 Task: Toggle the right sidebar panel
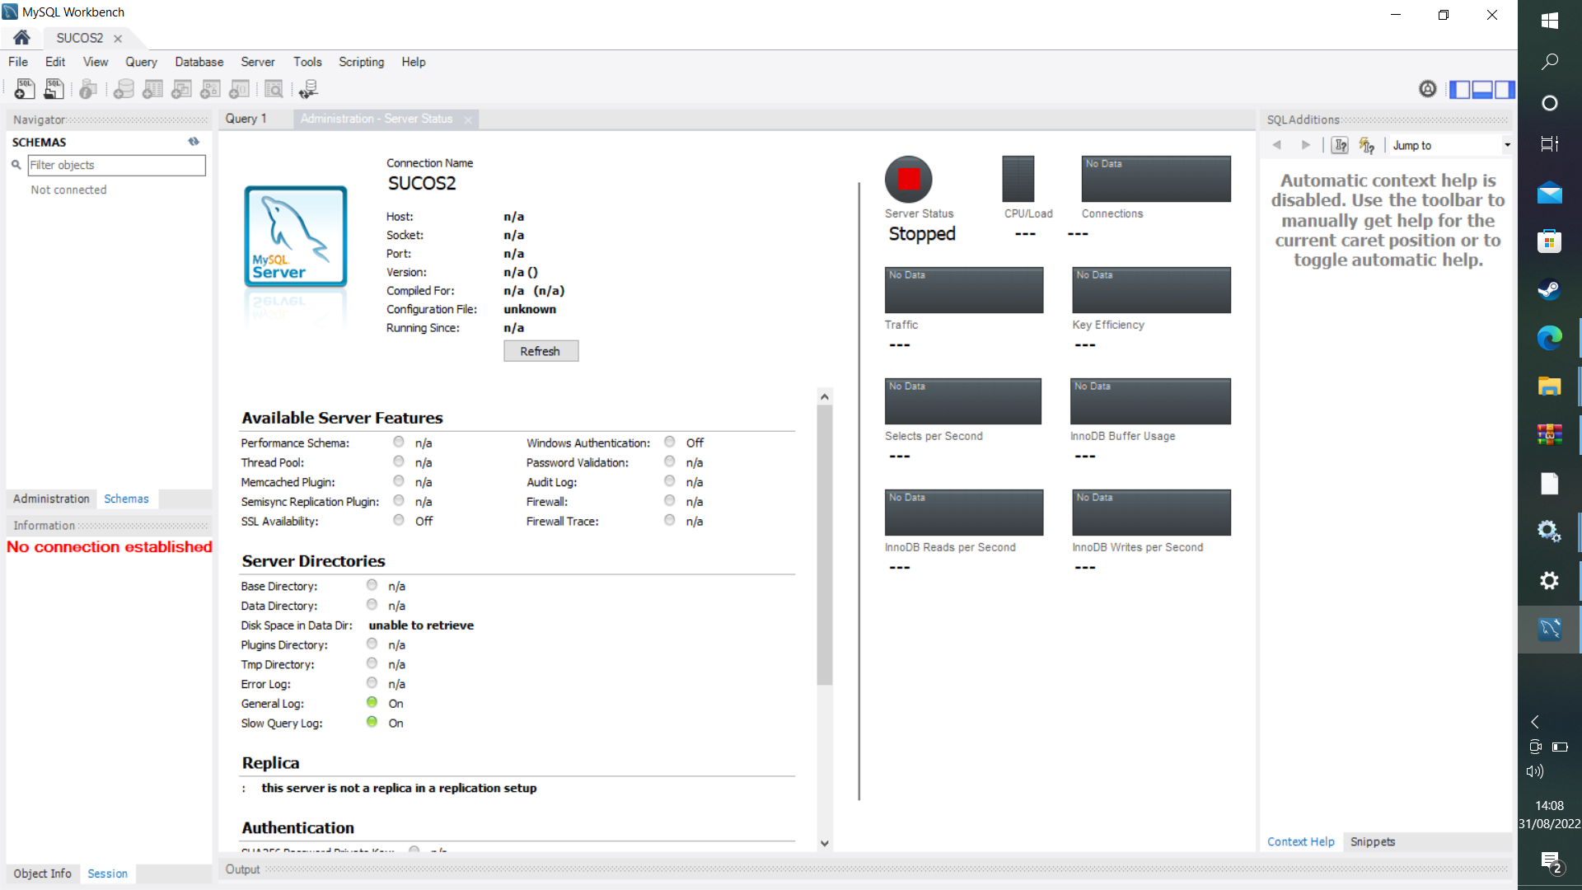click(x=1505, y=89)
